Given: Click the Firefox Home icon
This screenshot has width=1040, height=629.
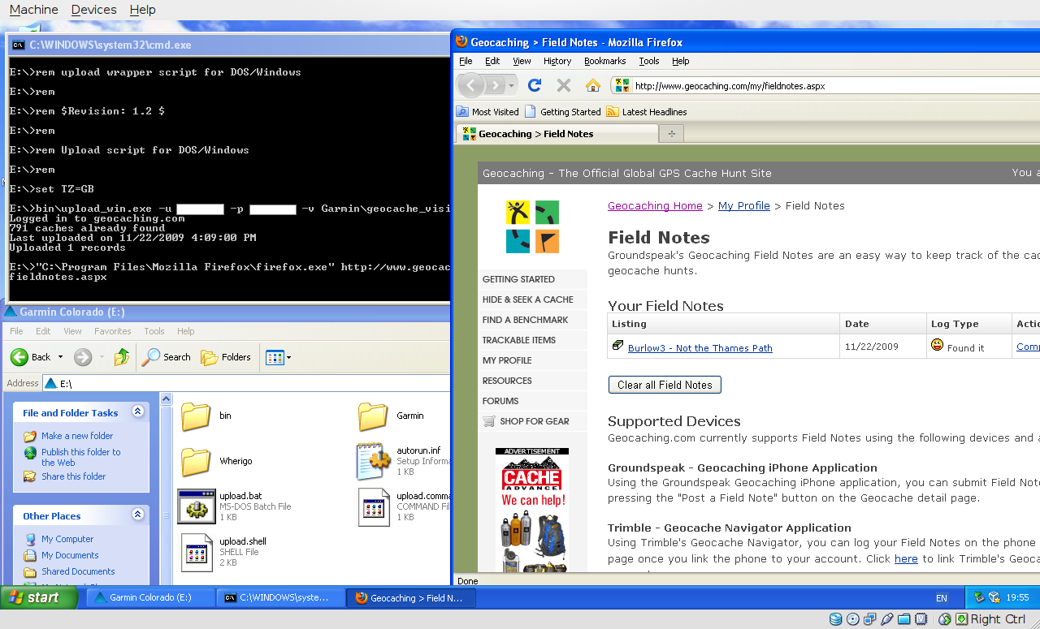Looking at the screenshot, I should click(x=593, y=85).
